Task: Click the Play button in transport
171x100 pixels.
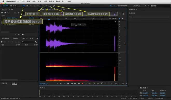Action: point(61,83)
